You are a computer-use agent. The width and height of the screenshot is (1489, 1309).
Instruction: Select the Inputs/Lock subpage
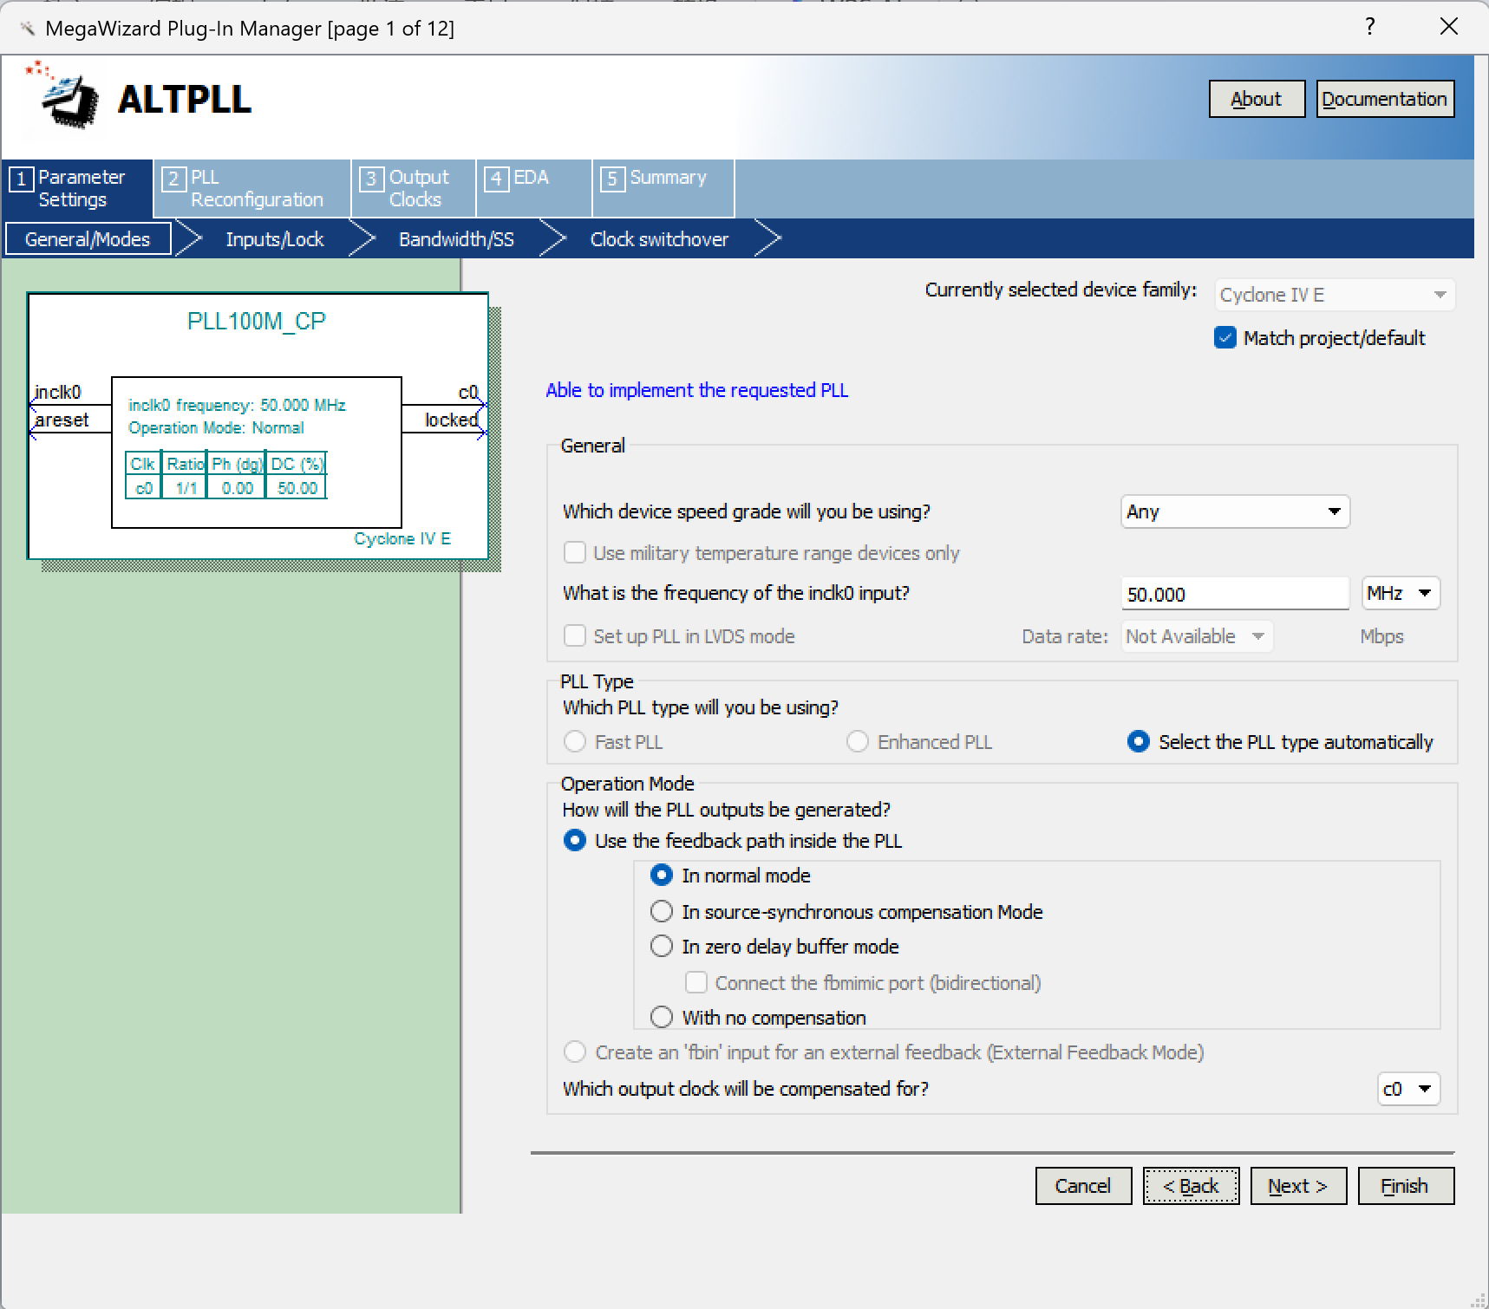pos(275,239)
